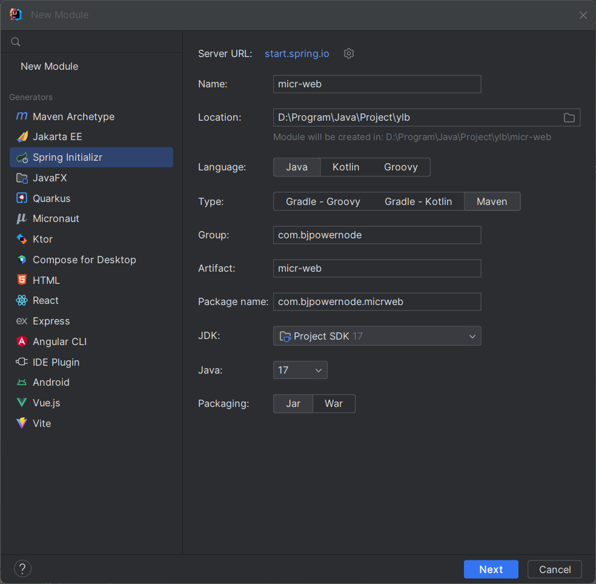Select React generator entry
The image size is (596, 584).
[x=91, y=300]
